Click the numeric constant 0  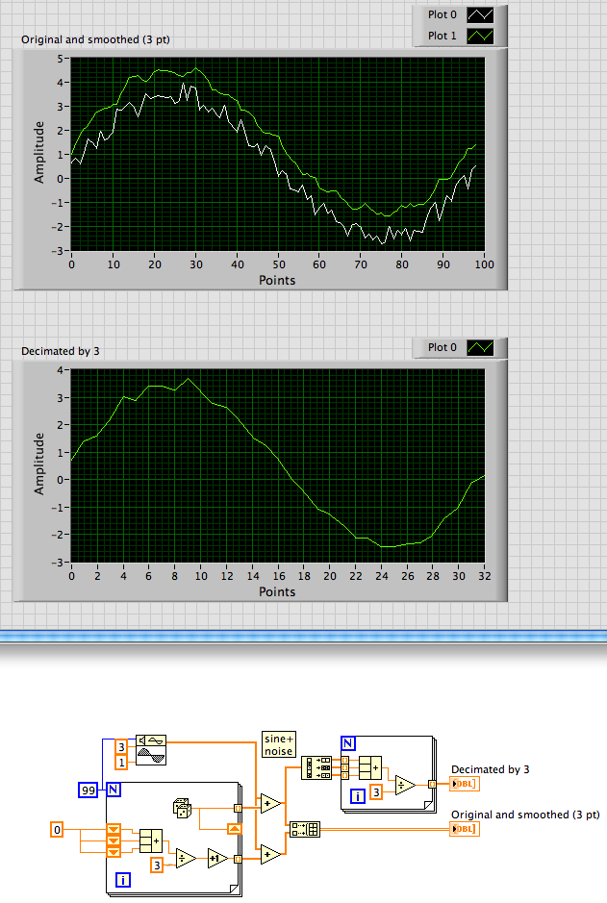pyautogui.click(x=57, y=830)
